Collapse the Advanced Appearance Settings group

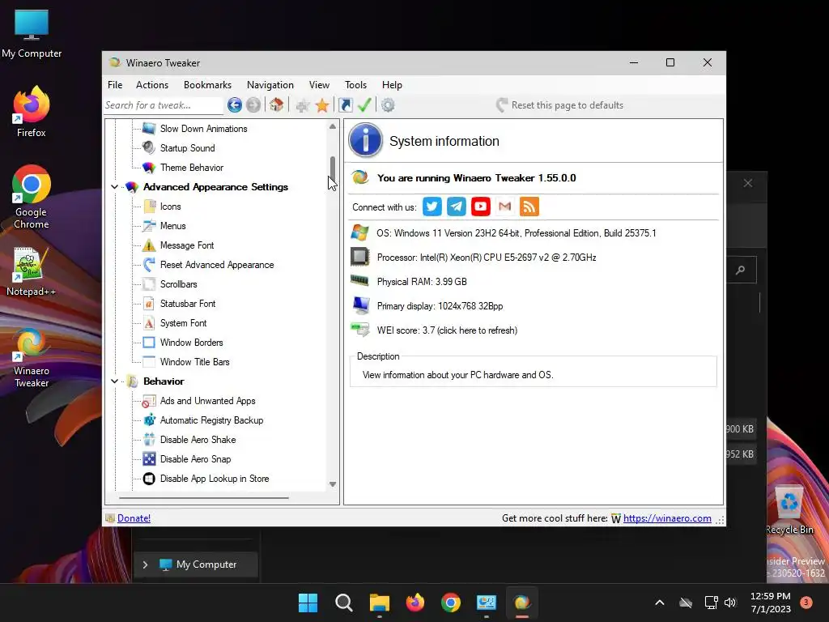114,187
